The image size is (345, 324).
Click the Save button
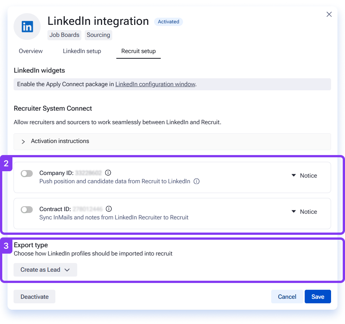318,297
